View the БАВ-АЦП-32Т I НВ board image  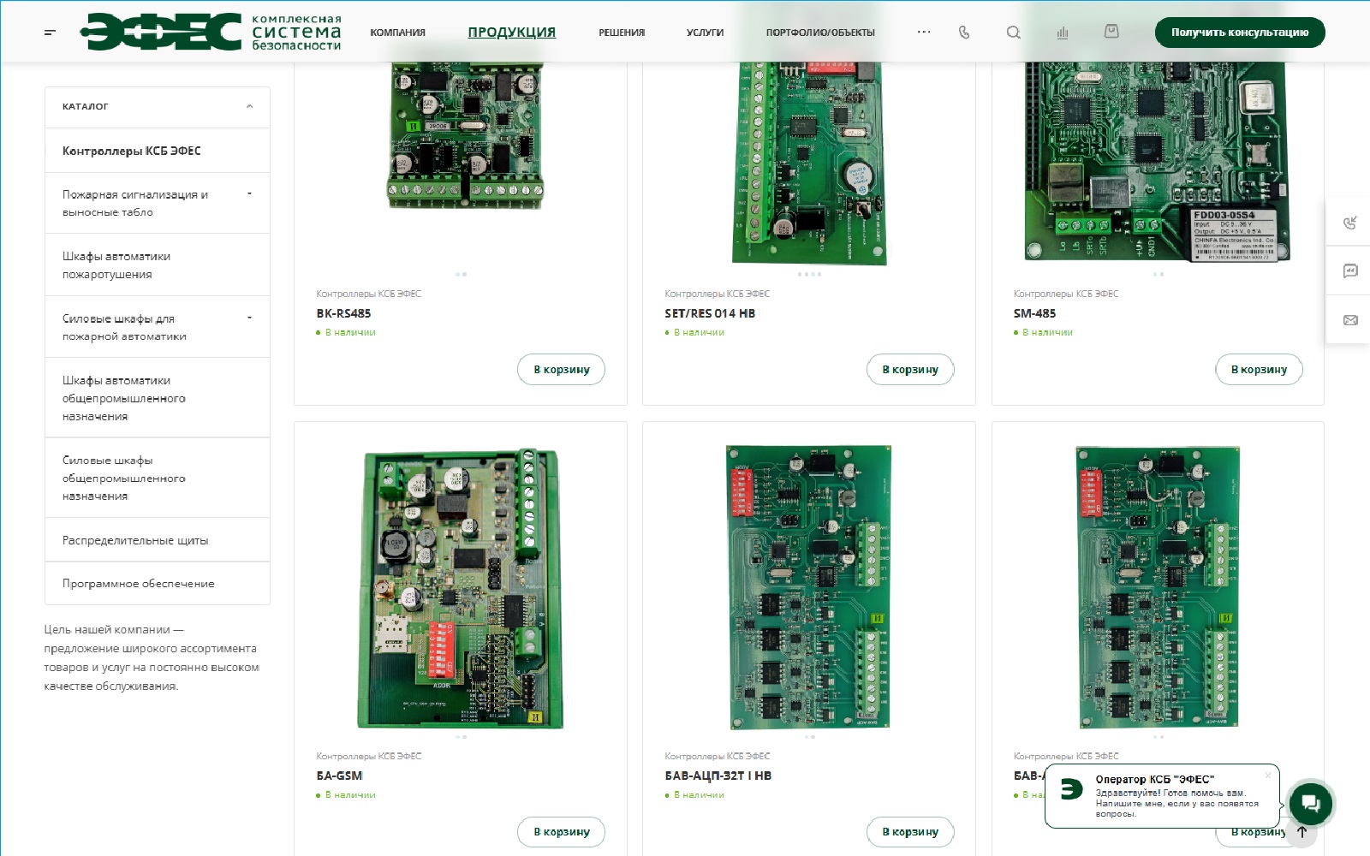coord(809,587)
